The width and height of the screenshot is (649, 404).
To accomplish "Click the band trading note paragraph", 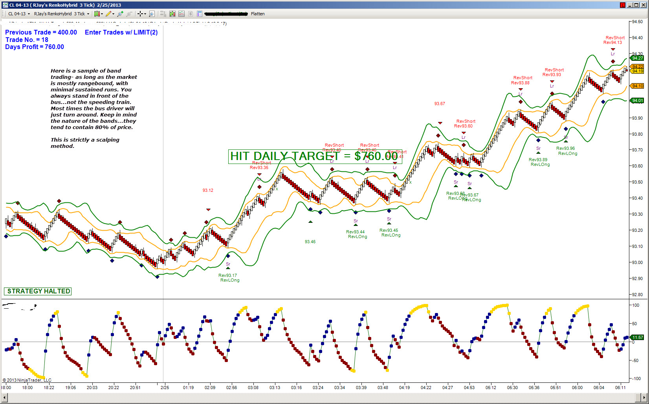I will [x=94, y=99].
